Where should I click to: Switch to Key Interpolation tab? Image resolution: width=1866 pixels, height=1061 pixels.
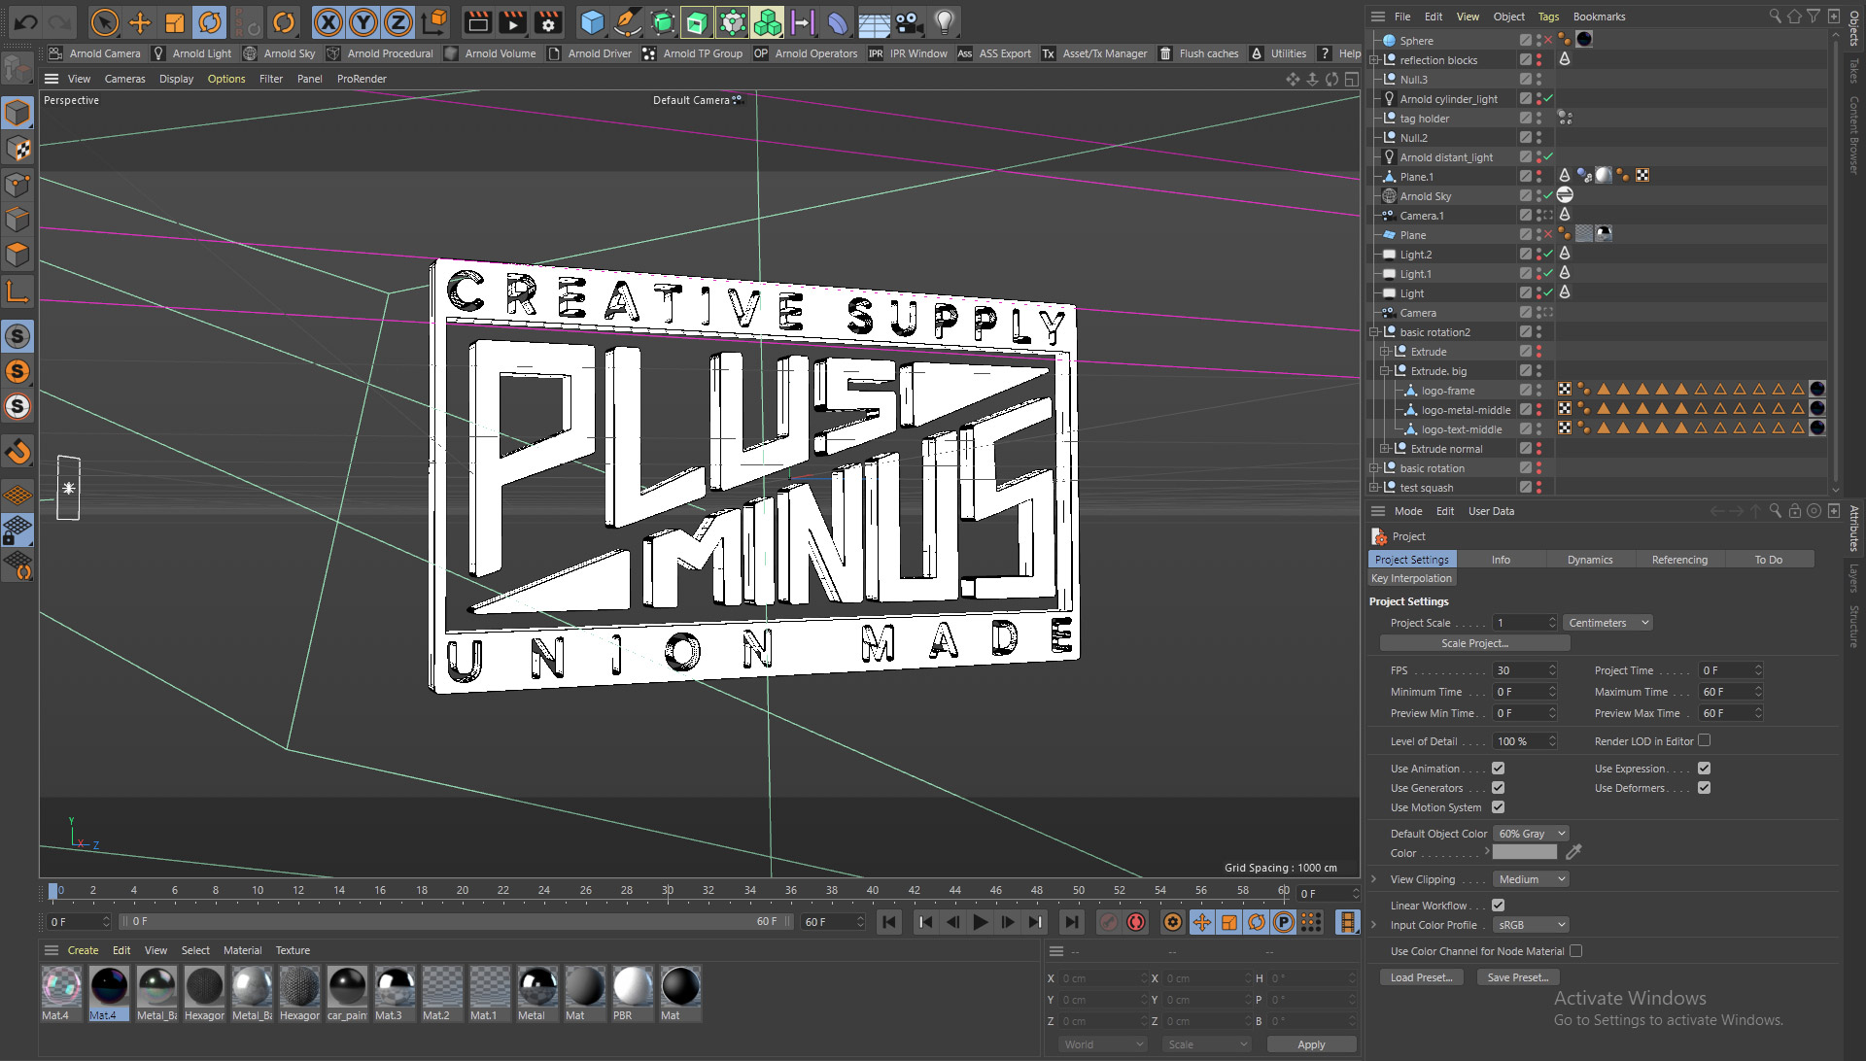coord(1411,578)
